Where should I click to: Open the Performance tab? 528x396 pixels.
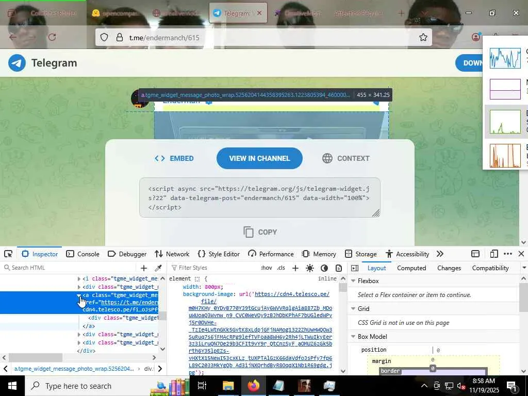tap(271, 254)
